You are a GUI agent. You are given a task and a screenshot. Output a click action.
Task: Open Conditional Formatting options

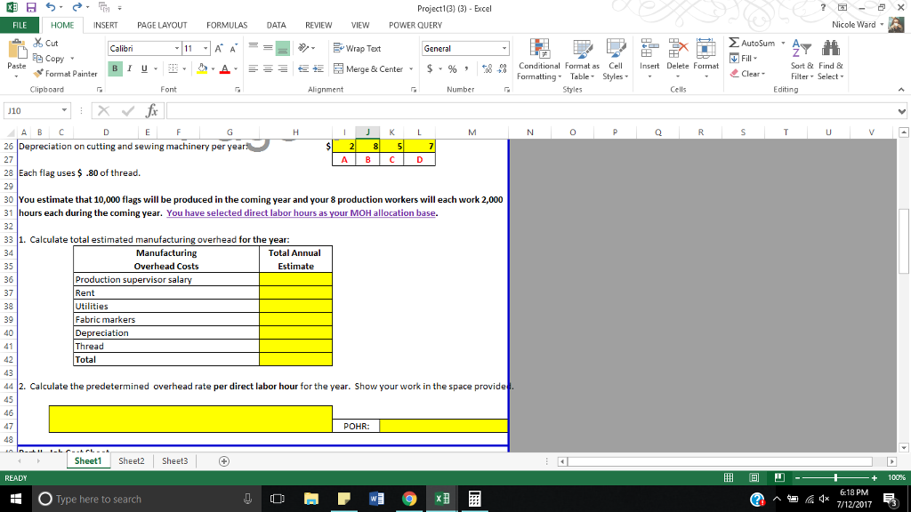(537, 62)
